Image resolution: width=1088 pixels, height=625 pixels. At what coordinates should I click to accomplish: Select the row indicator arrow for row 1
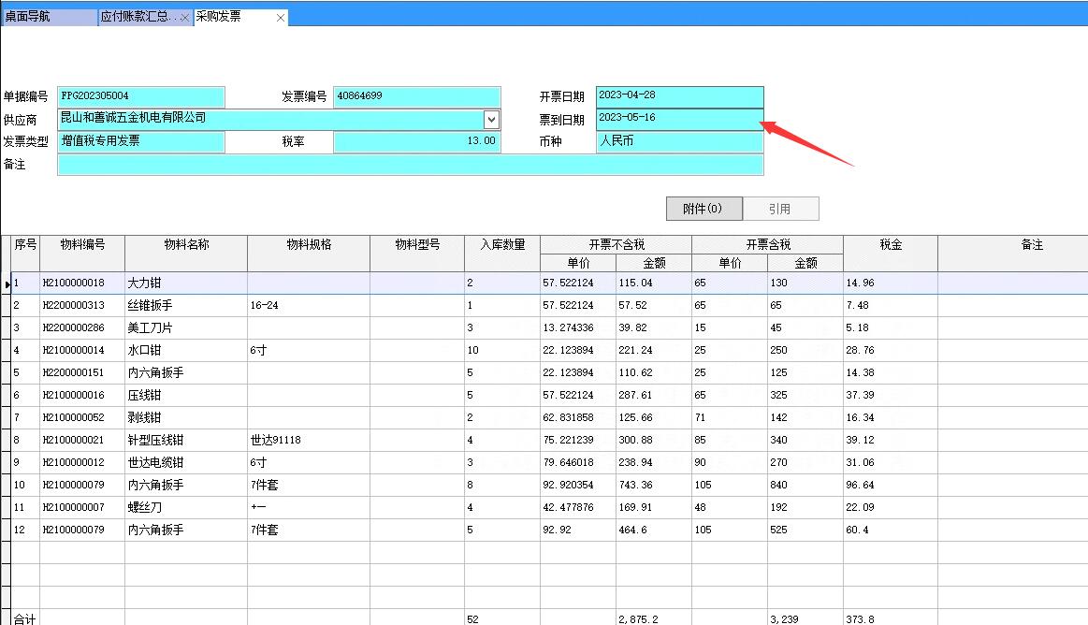click(x=7, y=283)
